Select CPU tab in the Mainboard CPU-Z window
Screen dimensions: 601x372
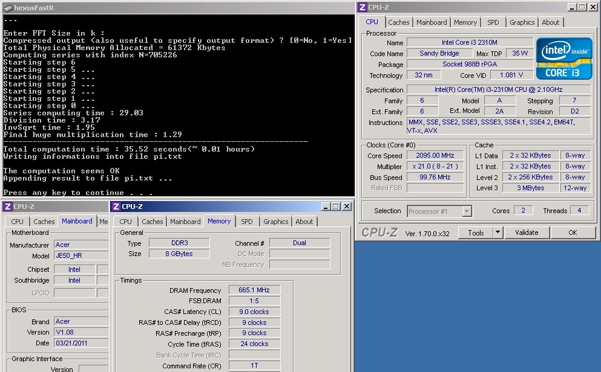(17, 222)
